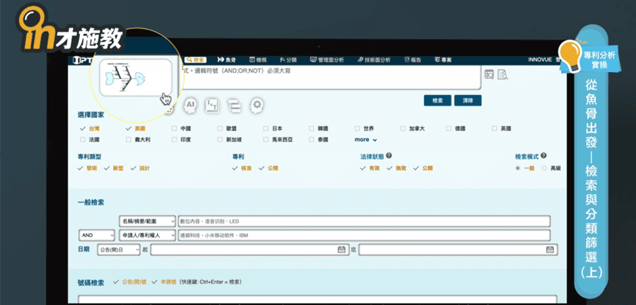This screenshot has height=305, width=636.
Task: Open calendar picker for the end date
Action: pyautogui.click(x=550, y=250)
